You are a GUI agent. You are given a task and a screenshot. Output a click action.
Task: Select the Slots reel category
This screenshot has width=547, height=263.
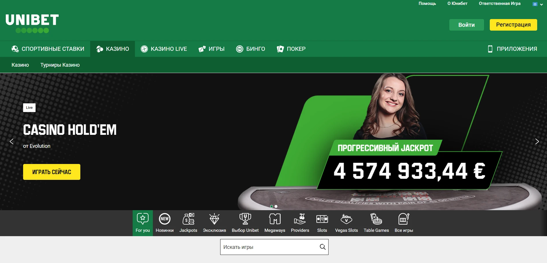[x=322, y=223]
